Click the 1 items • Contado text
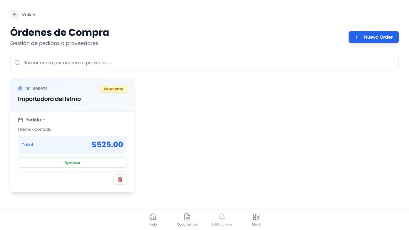Image resolution: width=409 pixels, height=230 pixels. (35, 129)
